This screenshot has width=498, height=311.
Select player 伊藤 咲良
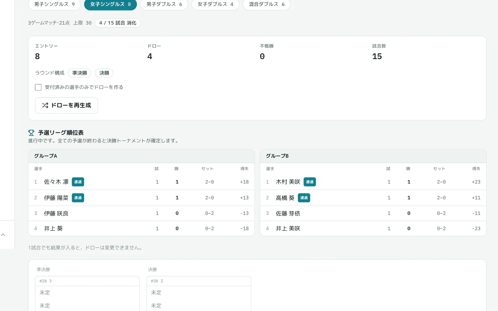56,213
